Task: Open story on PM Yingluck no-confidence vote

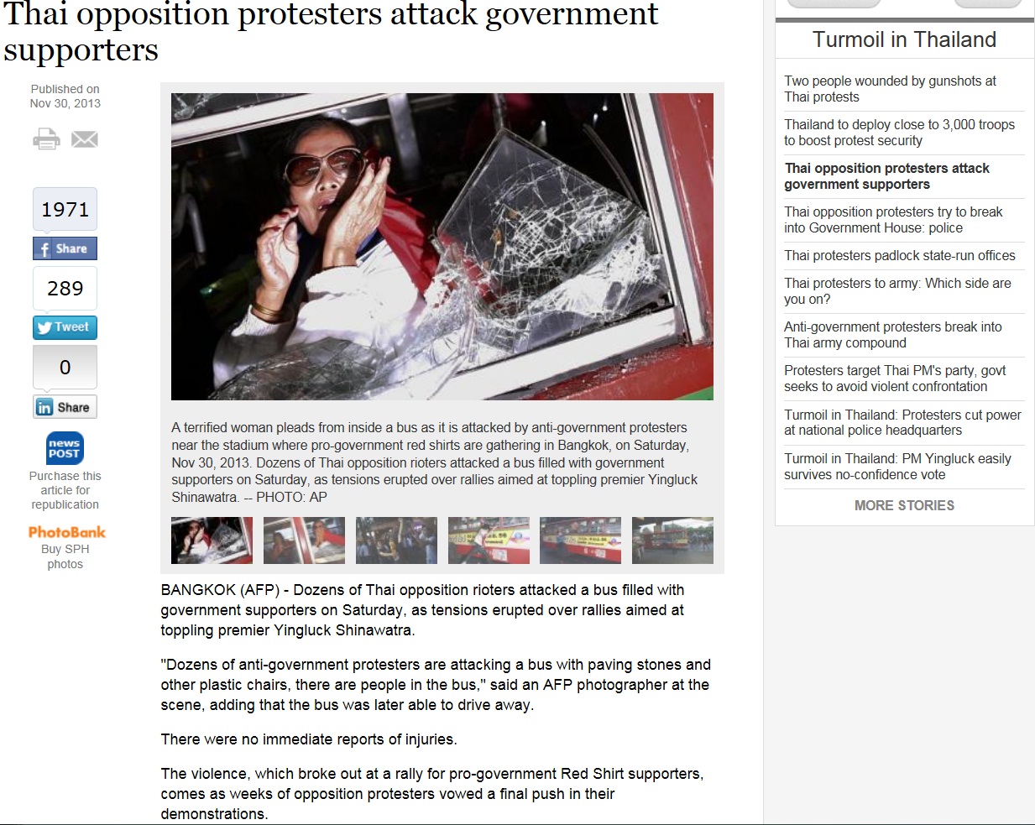Action: click(897, 467)
